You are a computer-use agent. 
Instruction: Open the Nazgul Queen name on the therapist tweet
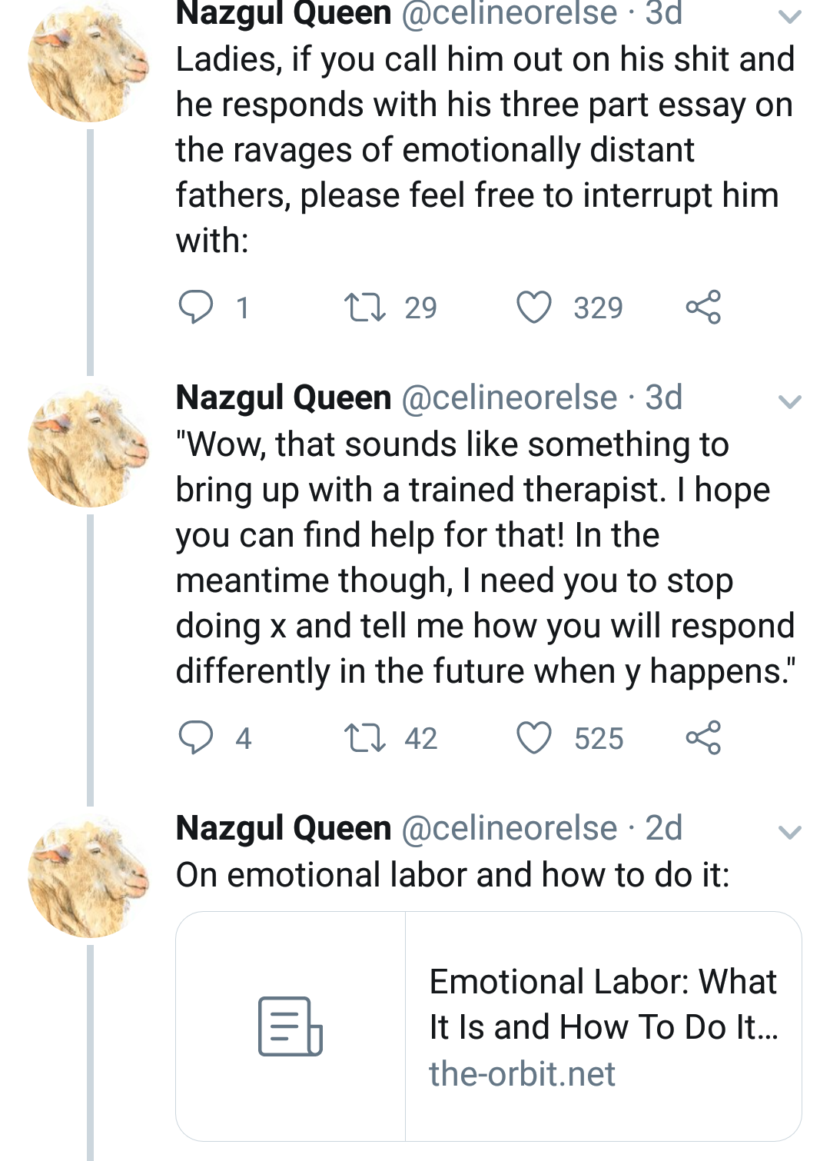(284, 398)
